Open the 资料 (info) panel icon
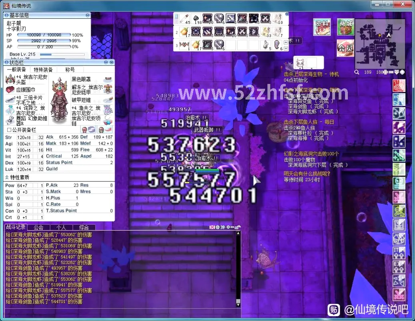 (x=322, y=26)
